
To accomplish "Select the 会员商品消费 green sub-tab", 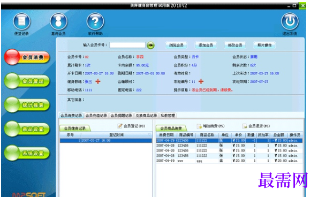I will (171, 128).
